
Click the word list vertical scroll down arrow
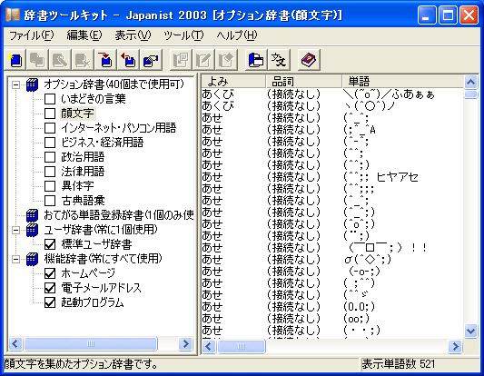click(470, 331)
